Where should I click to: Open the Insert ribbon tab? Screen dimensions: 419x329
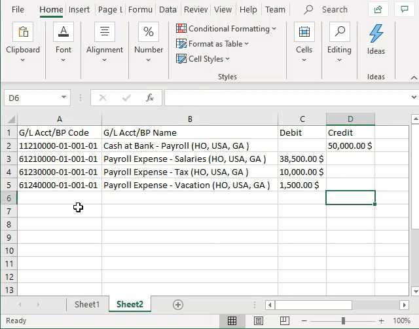79,10
